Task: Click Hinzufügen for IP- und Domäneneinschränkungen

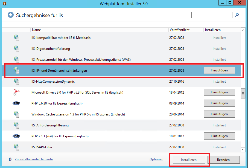Action: coord(219,70)
